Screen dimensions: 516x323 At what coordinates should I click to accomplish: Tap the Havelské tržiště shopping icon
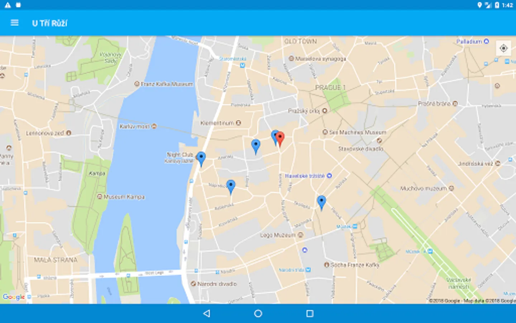tap(329, 175)
